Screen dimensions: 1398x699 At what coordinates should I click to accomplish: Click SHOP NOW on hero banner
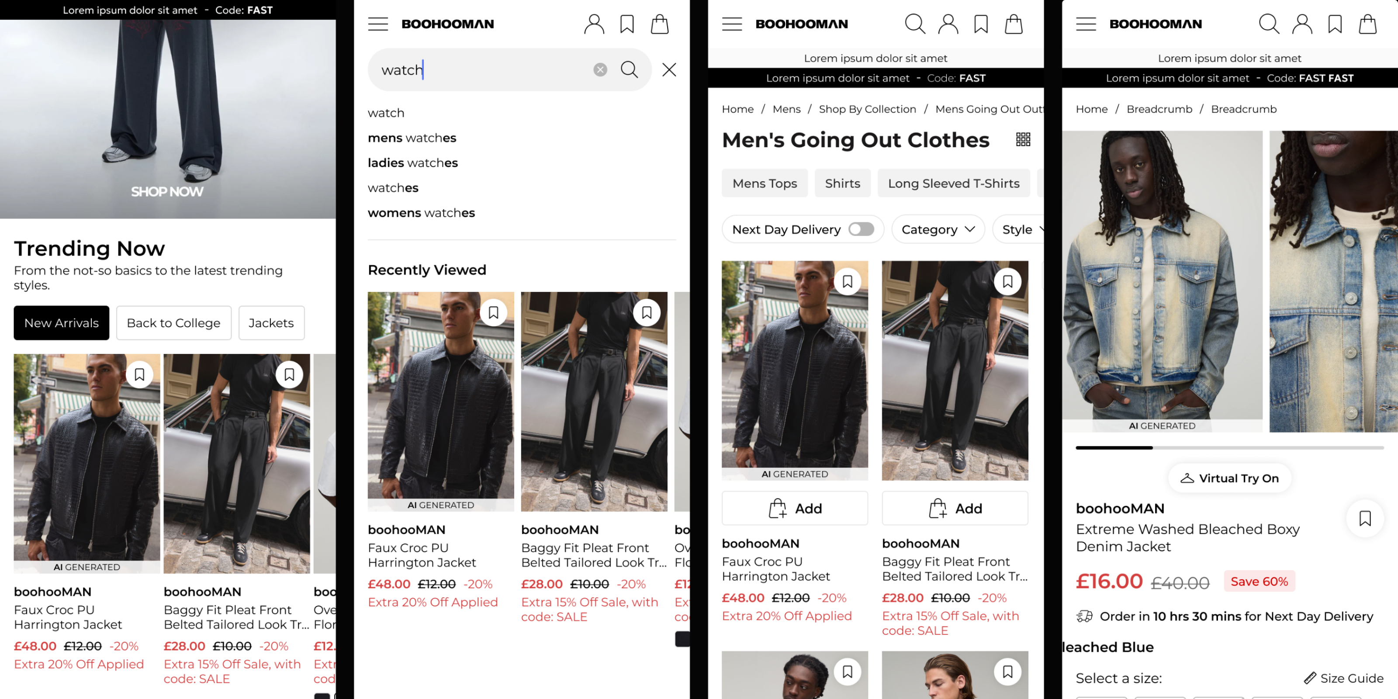pyautogui.click(x=167, y=192)
